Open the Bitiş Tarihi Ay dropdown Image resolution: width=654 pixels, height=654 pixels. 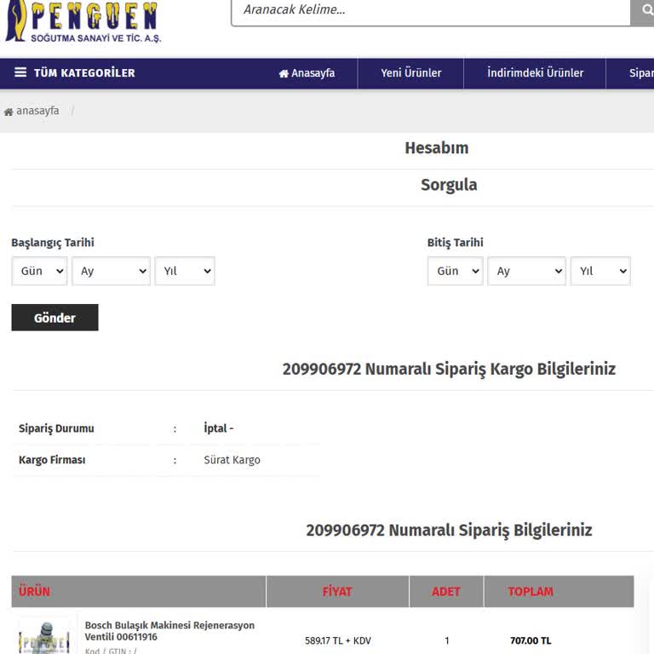click(x=526, y=272)
